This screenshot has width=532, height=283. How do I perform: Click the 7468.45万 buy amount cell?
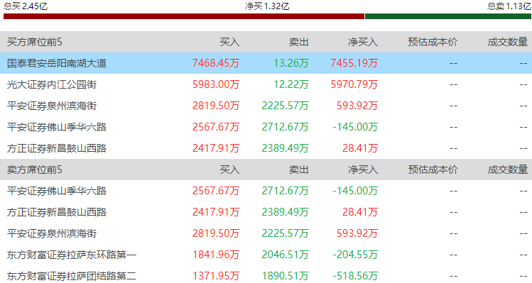216,63
